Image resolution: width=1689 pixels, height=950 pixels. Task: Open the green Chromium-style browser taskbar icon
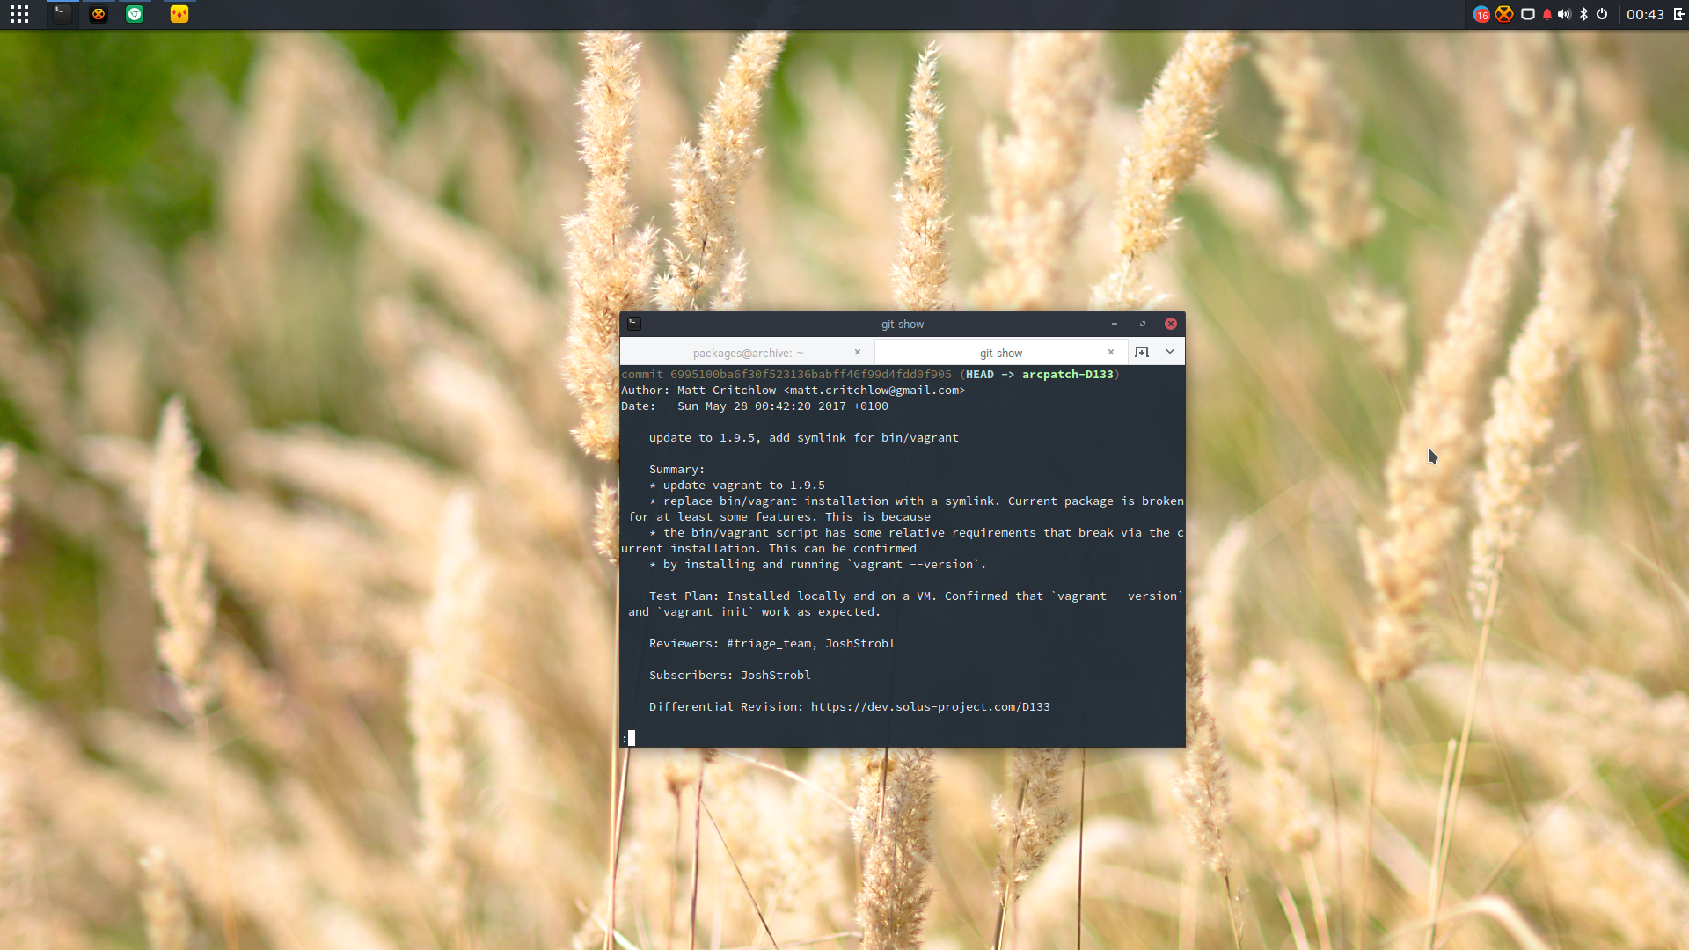135,14
